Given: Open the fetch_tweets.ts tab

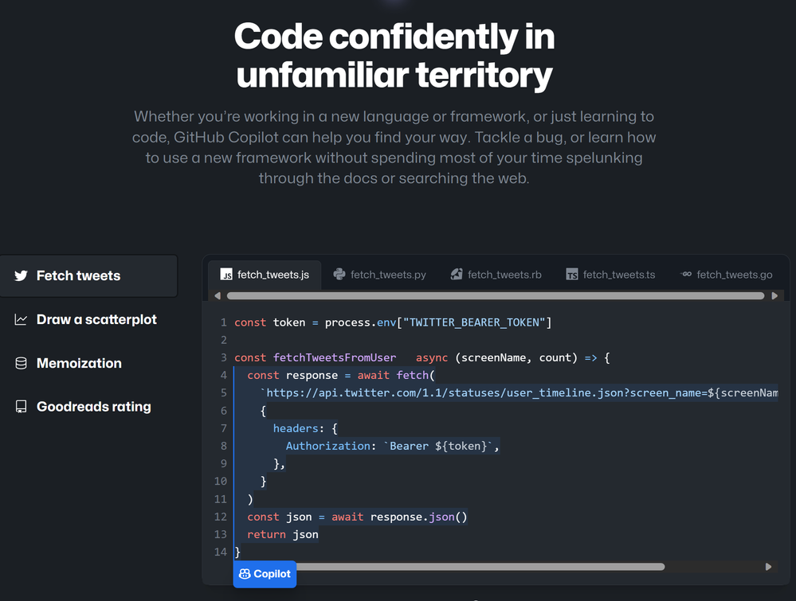Looking at the screenshot, I should pyautogui.click(x=610, y=275).
